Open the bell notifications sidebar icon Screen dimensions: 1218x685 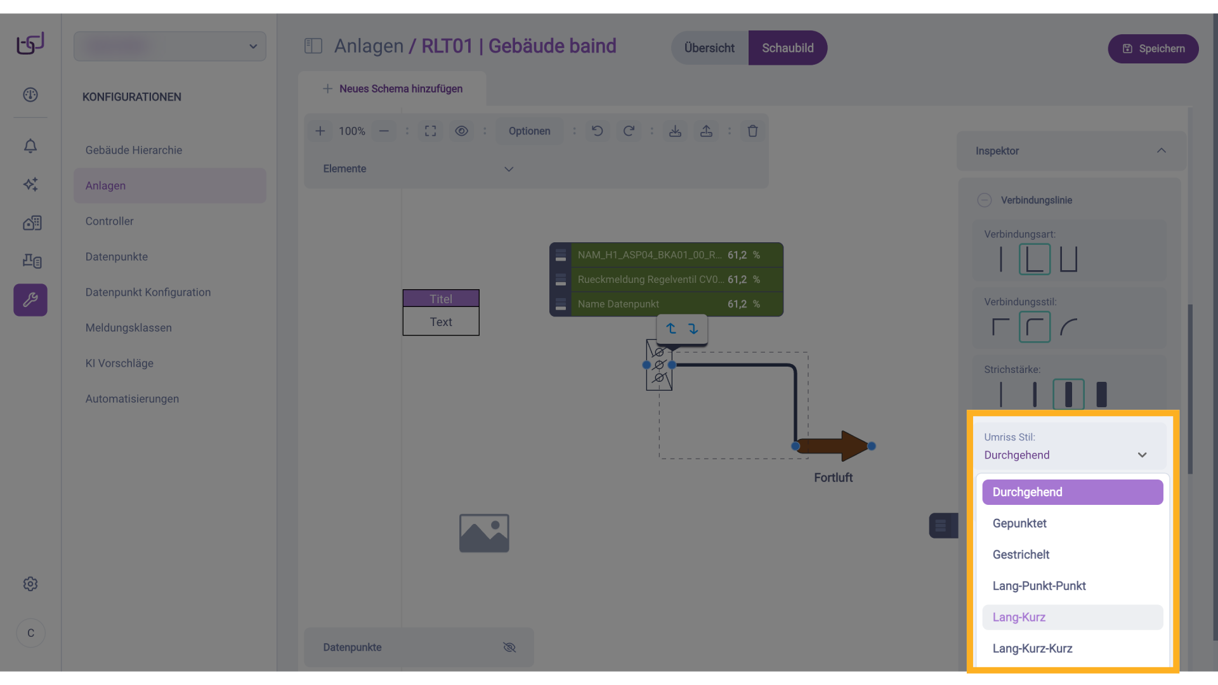[x=30, y=146]
